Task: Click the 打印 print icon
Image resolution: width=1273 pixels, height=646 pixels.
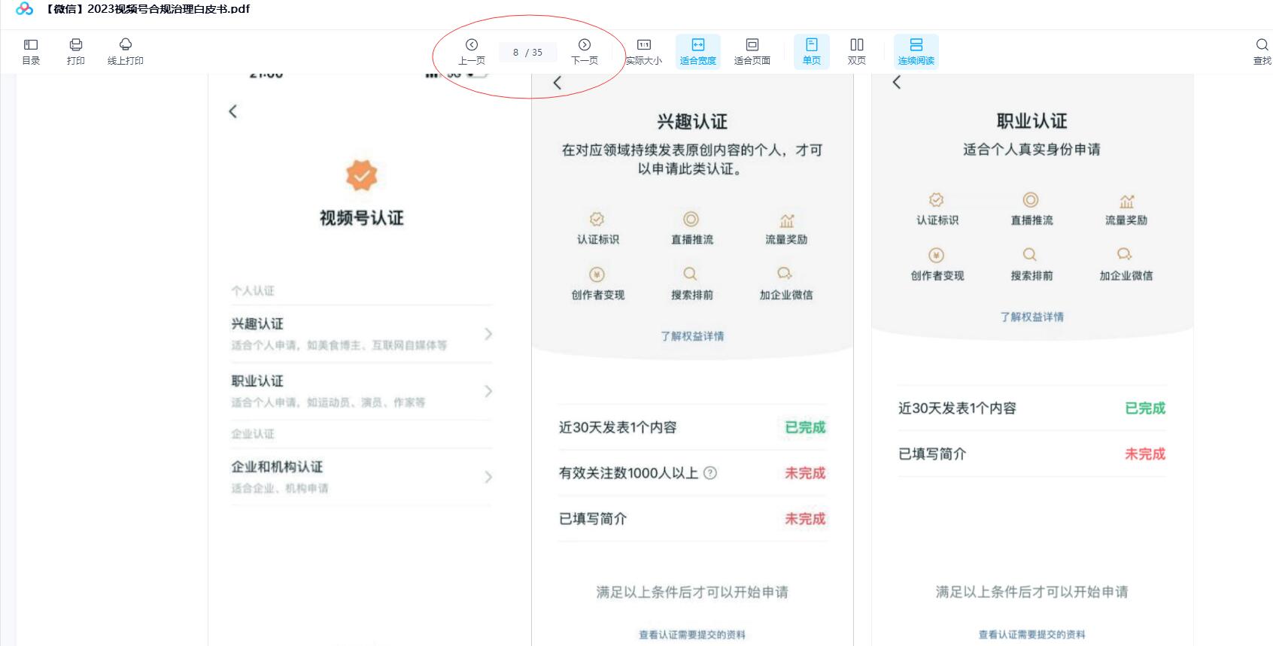Action: pos(75,51)
